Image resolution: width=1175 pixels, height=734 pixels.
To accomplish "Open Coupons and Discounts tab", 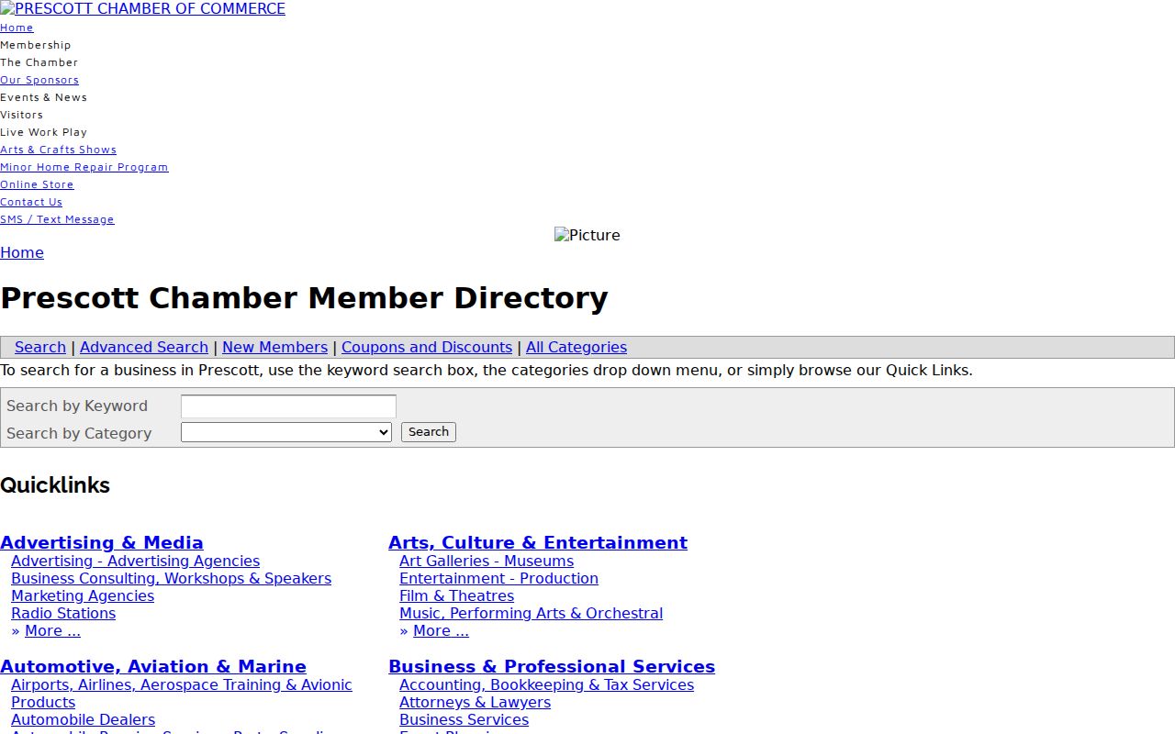I will [x=427, y=348].
